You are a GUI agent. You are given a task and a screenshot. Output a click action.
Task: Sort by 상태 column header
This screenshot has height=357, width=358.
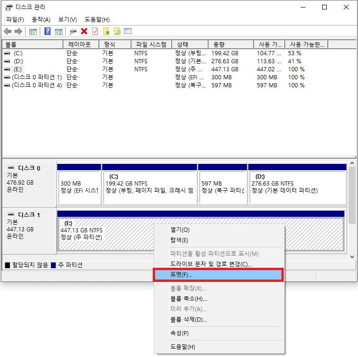tap(190, 44)
